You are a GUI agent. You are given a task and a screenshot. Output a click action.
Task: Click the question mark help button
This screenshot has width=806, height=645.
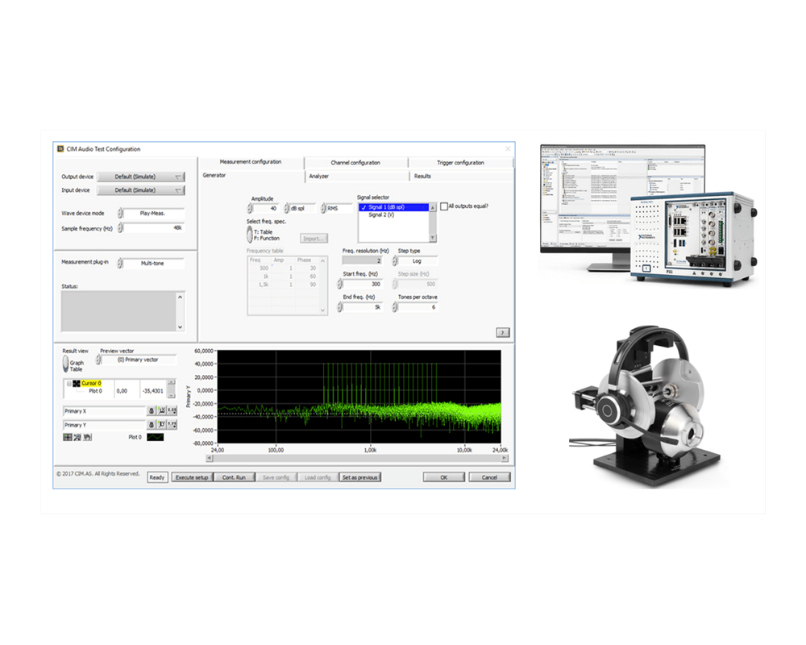coord(502,332)
